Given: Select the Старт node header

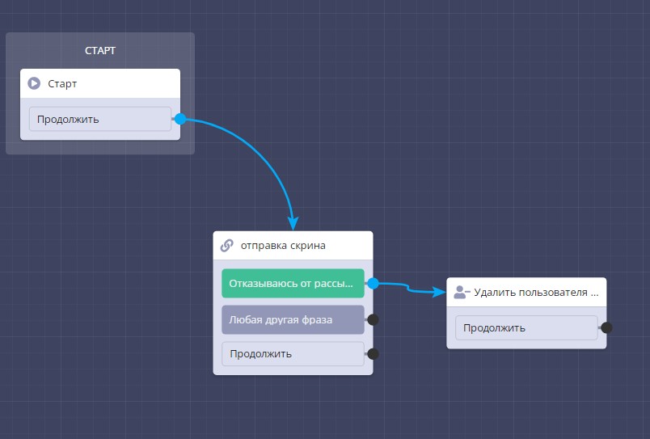Looking at the screenshot, I should tap(100, 83).
